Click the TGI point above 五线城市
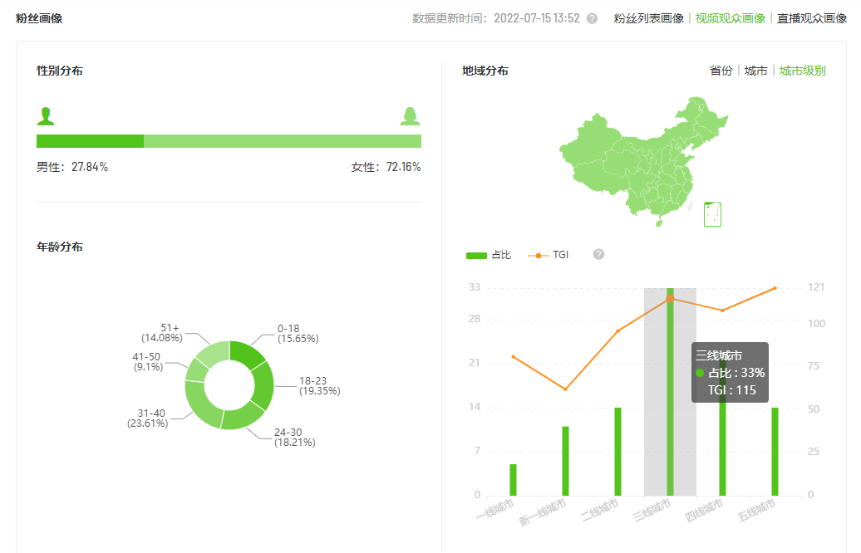Viewport: 861px width, 553px height. point(775,288)
